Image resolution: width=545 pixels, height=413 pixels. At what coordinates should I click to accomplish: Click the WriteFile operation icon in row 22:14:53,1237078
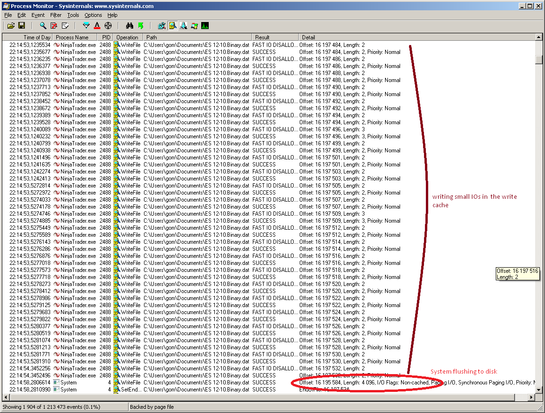pos(117,80)
